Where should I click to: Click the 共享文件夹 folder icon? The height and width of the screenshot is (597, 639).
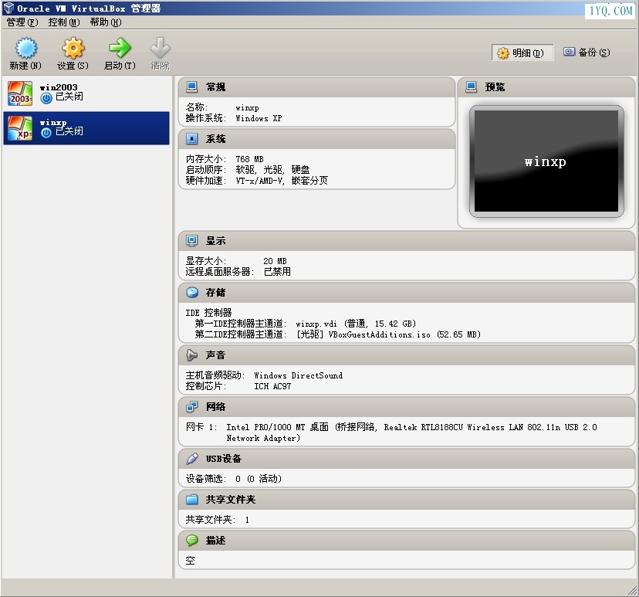[x=192, y=500]
